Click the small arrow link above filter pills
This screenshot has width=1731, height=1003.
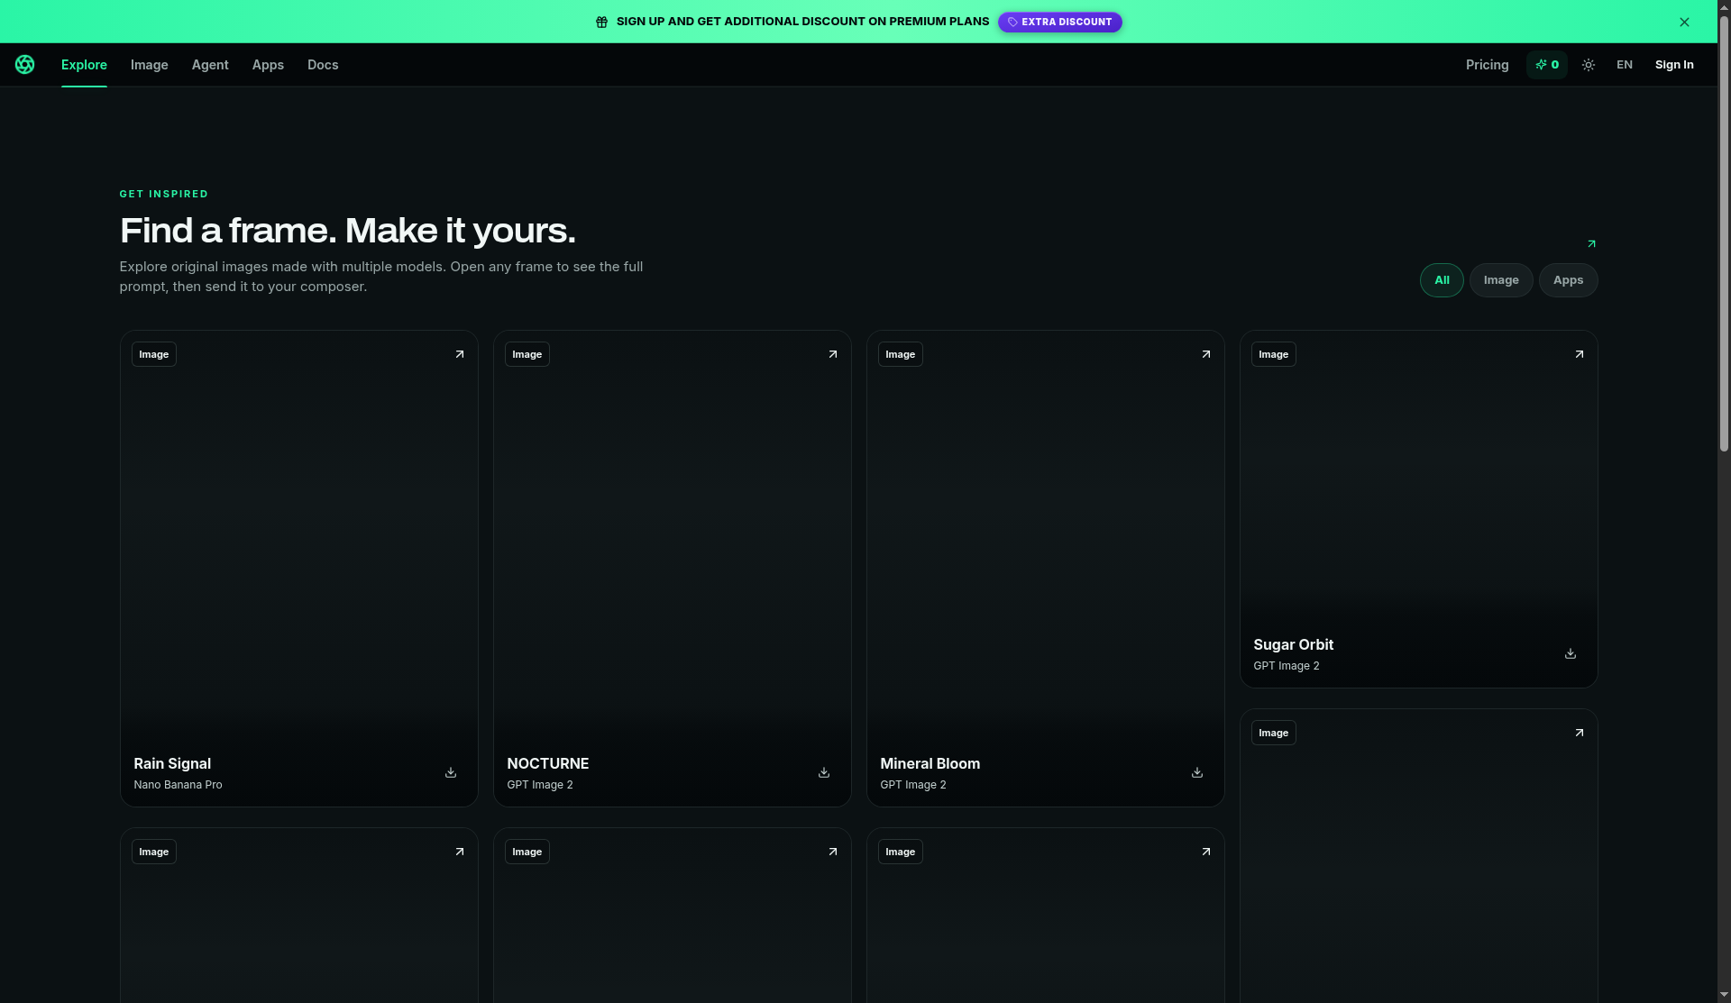[1591, 243]
